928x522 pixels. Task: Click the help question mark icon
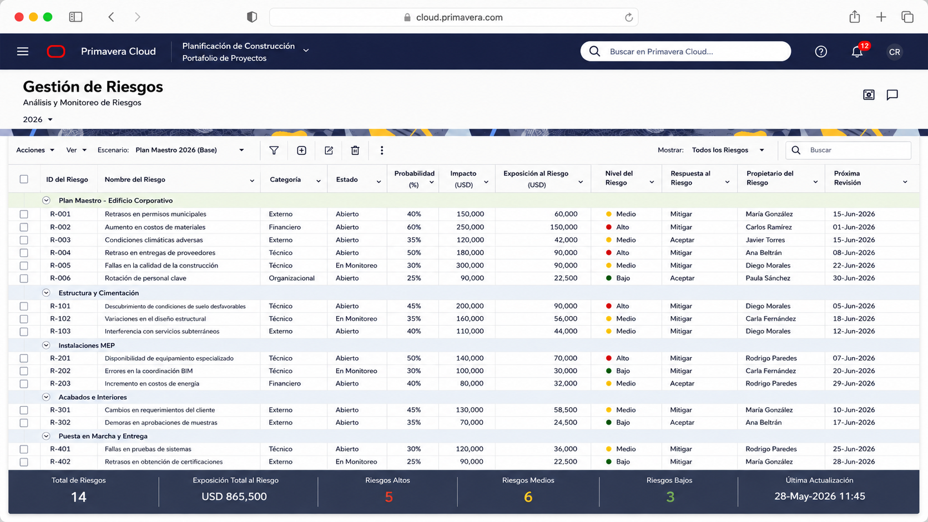[x=821, y=52]
